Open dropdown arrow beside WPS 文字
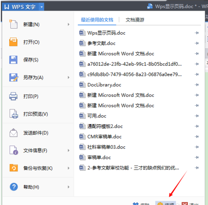Image resolution: width=208 pixels, height=205 pixels. (x=41, y=7)
